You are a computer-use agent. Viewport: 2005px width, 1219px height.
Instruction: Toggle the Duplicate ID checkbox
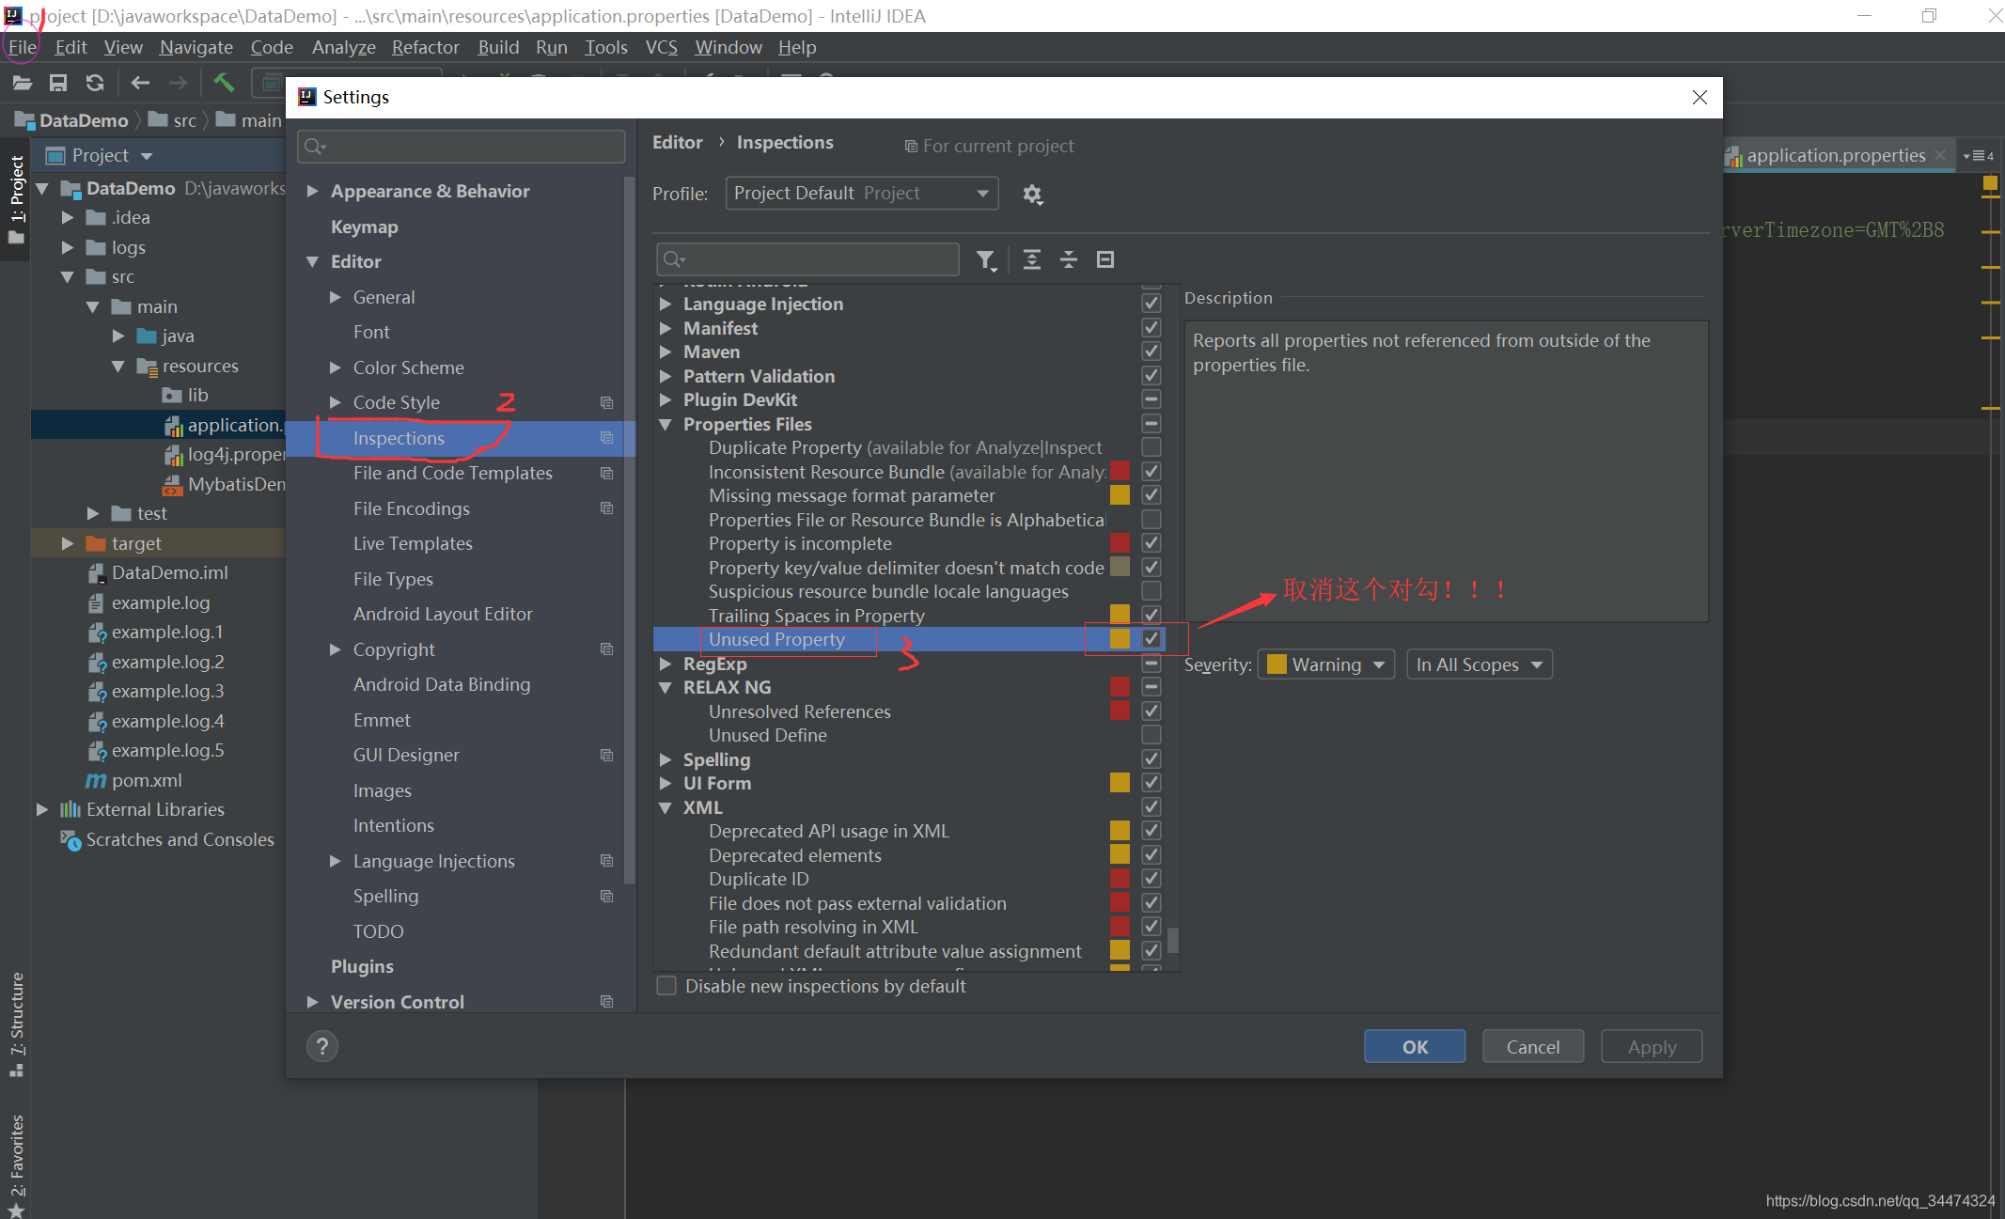click(1151, 879)
